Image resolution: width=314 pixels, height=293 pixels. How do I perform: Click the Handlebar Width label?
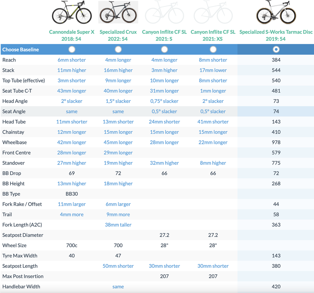pos(21,287)
